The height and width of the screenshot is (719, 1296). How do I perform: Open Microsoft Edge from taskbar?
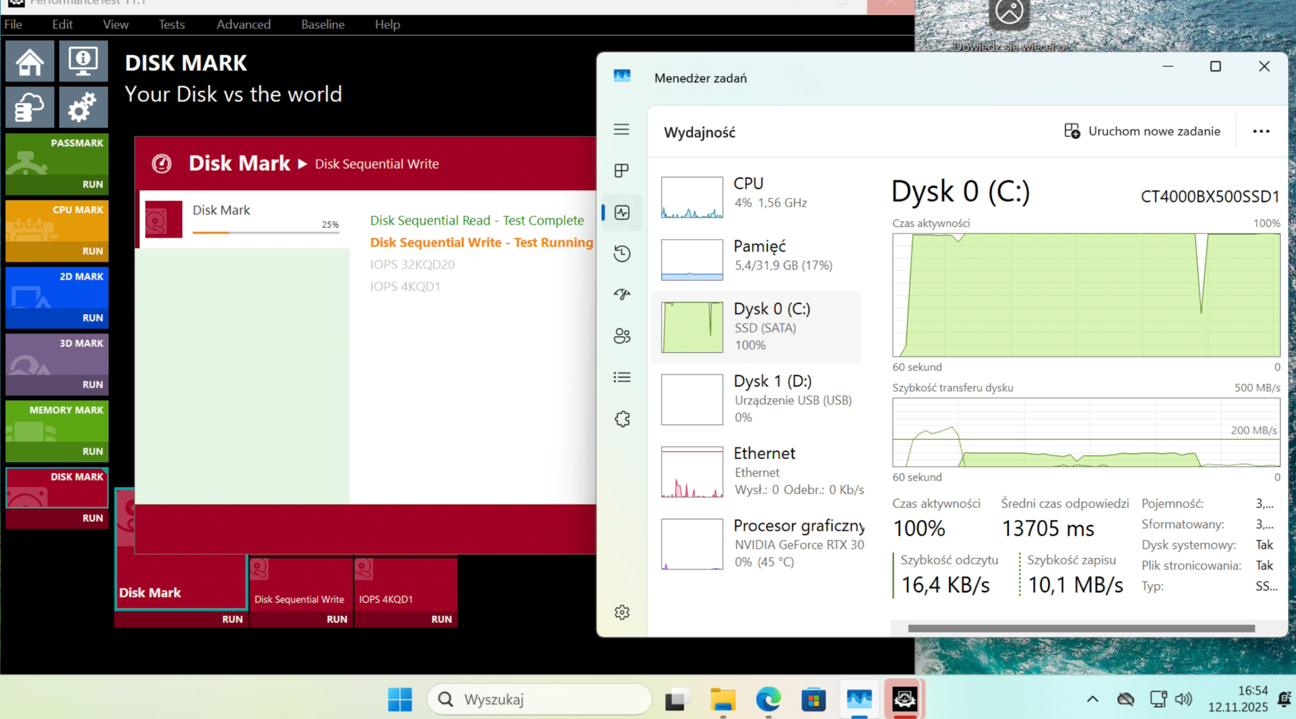point(768,700)
